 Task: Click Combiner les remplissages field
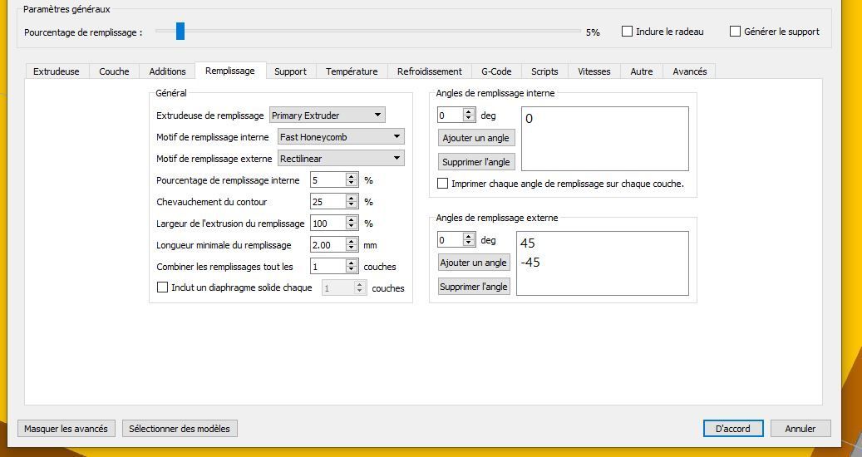(x=328, y=267)
